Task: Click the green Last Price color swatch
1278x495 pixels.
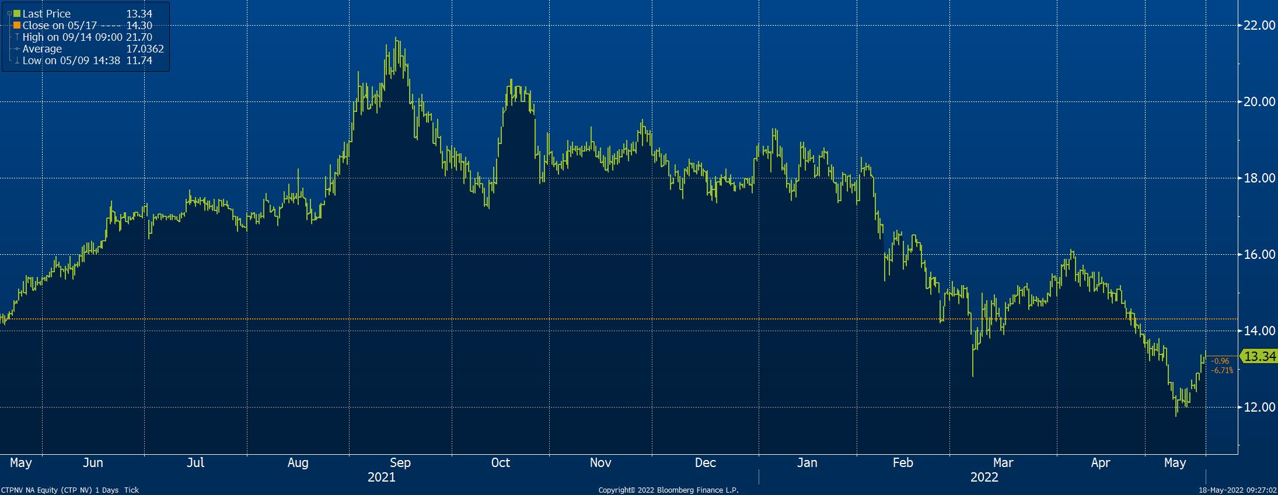Action: click(x=16, y=13)
